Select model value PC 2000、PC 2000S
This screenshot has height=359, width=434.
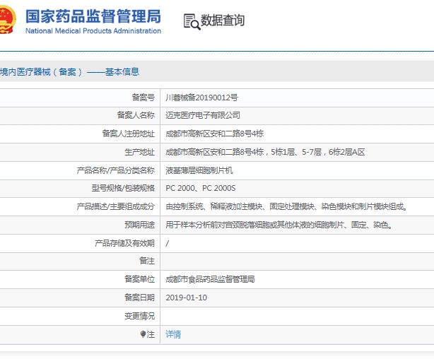201,188
